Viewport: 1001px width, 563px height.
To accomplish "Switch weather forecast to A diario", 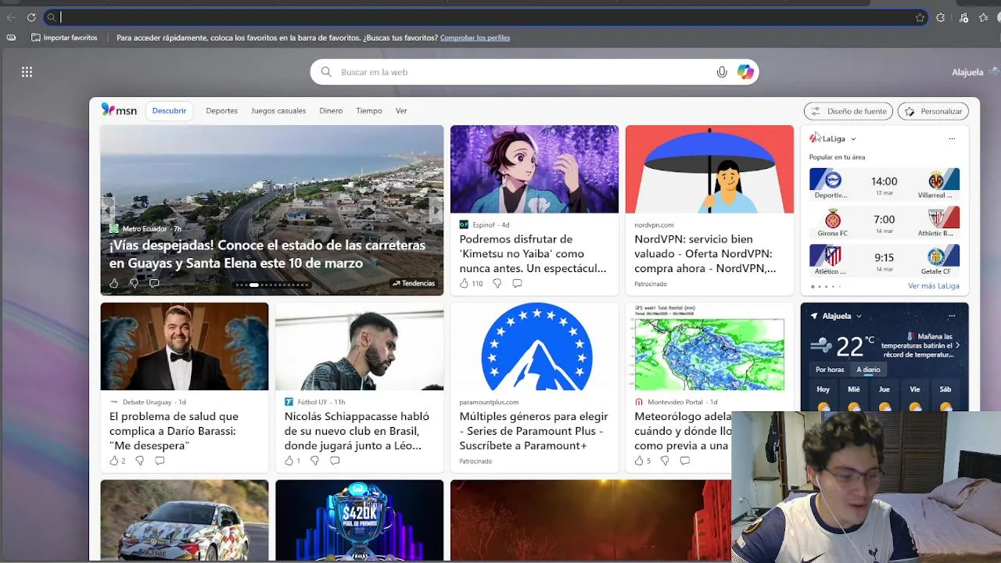I will [x=868, y=369].
